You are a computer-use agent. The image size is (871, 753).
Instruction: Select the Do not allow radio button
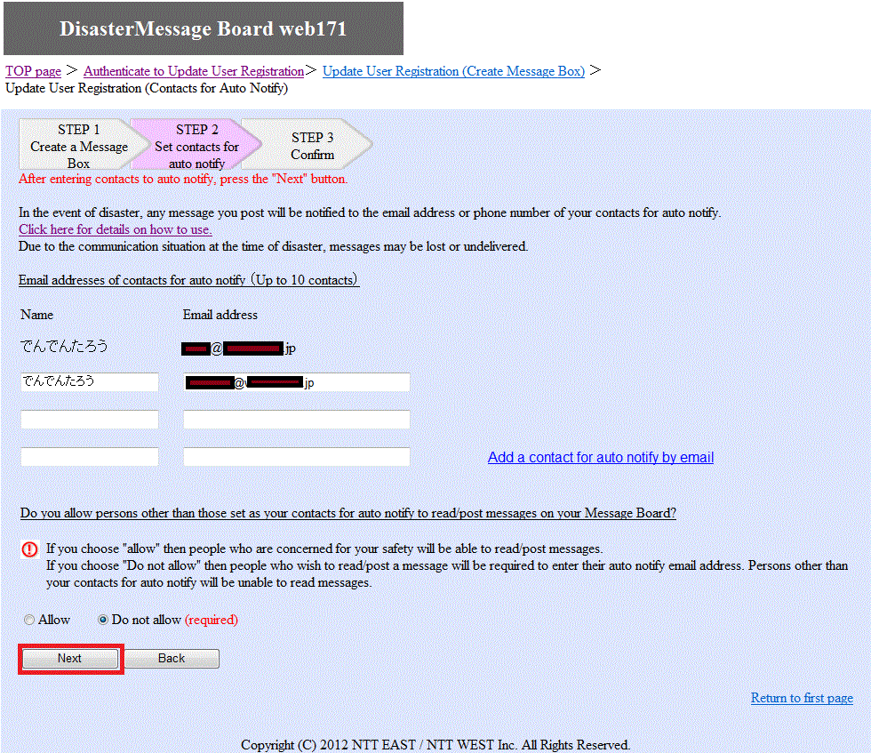point(103,620)
